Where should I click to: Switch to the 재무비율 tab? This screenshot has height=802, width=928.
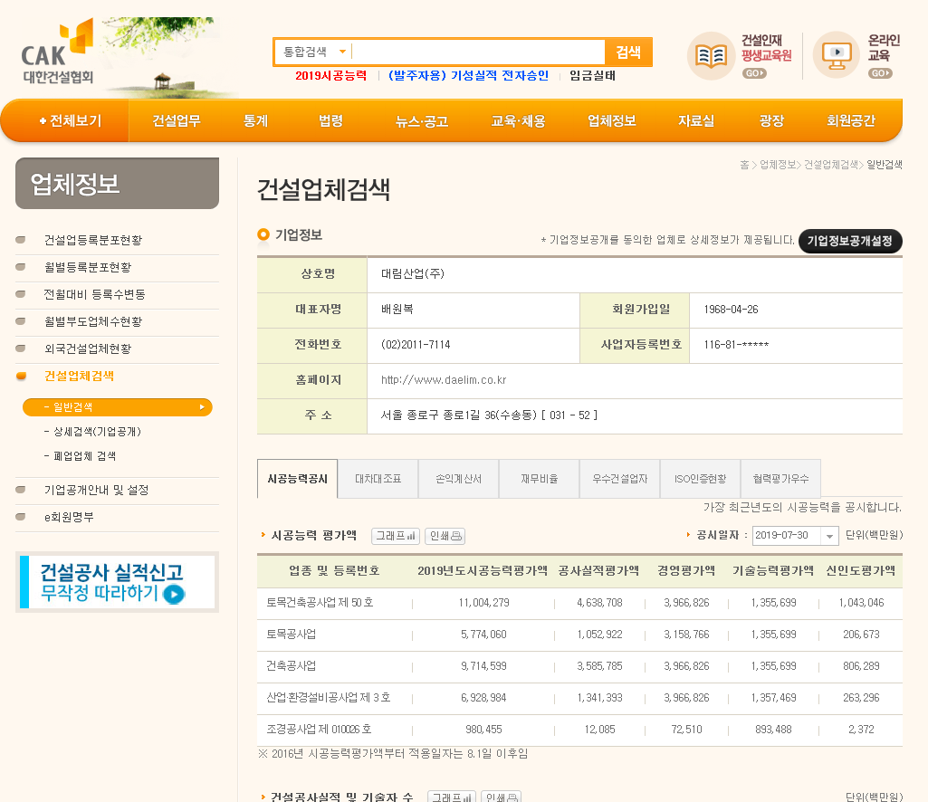point(540,478)
